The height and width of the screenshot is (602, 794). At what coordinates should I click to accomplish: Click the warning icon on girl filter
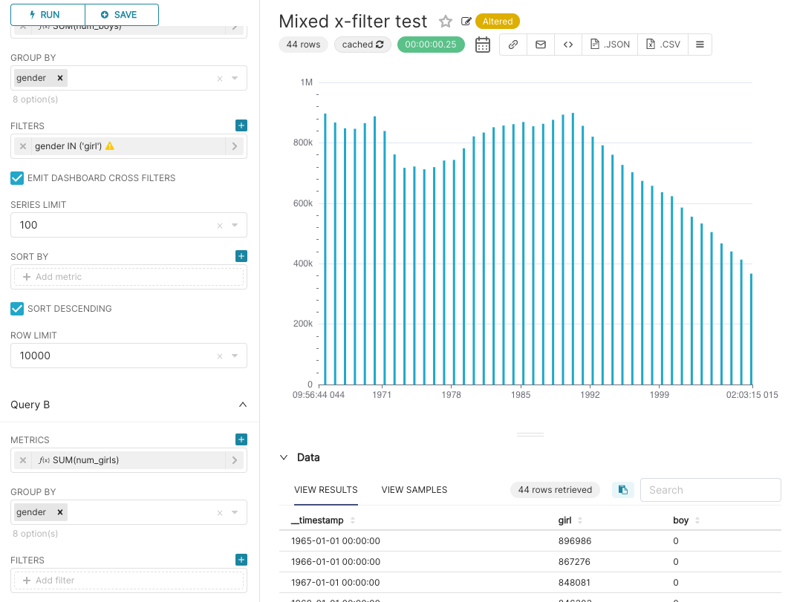[110, 146]
